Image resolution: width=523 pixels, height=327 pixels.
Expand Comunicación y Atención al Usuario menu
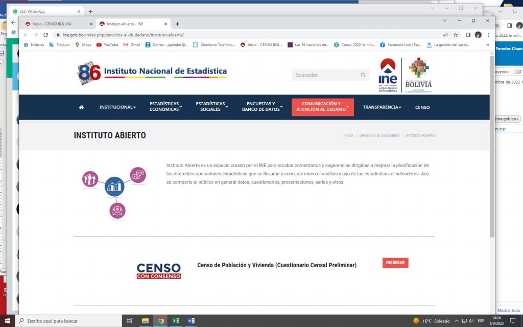coord(322,107)
